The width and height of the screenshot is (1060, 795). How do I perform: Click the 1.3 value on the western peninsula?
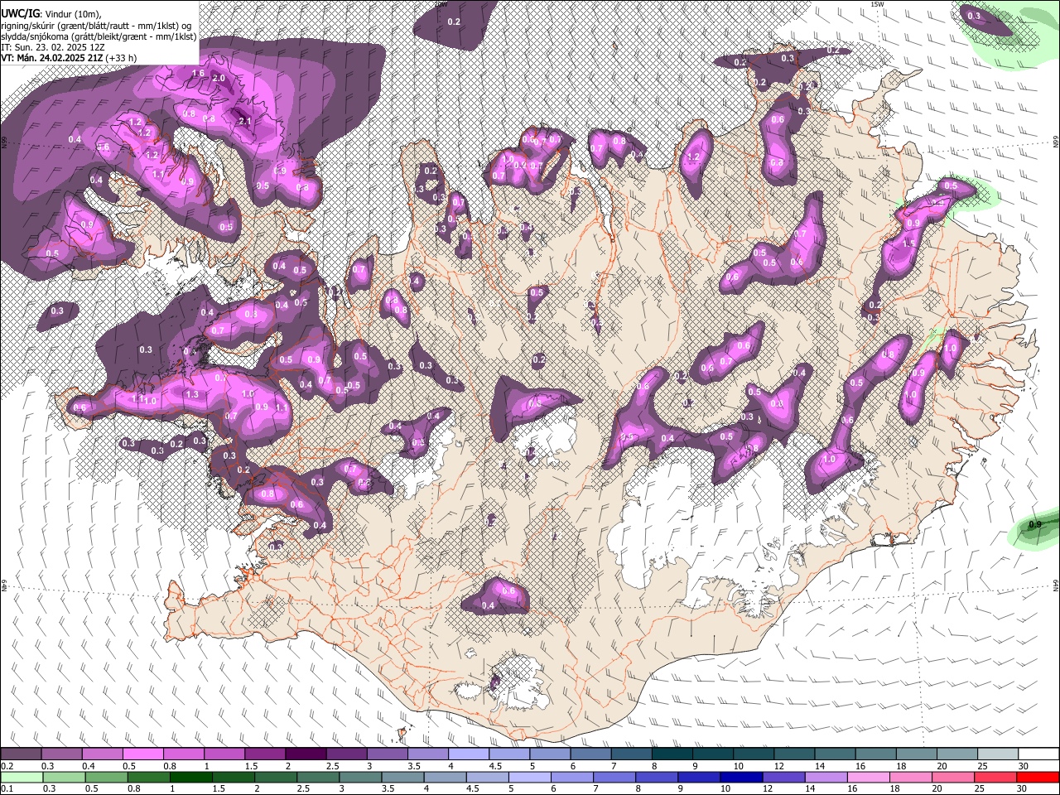point(192,395)
